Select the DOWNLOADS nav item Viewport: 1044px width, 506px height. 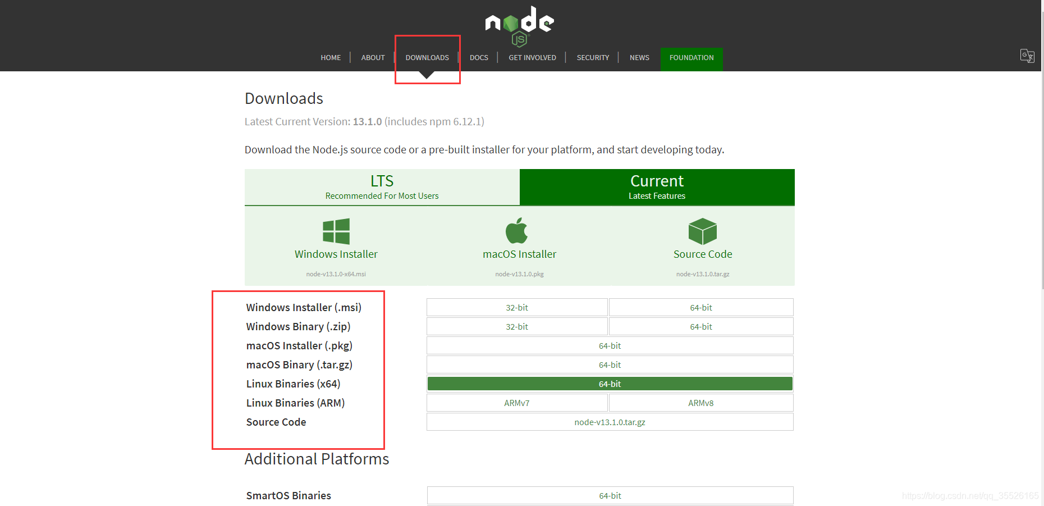427,57
